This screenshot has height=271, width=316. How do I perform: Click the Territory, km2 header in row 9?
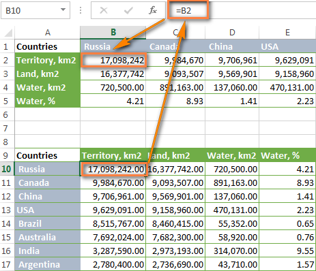(x=113, y=155)
